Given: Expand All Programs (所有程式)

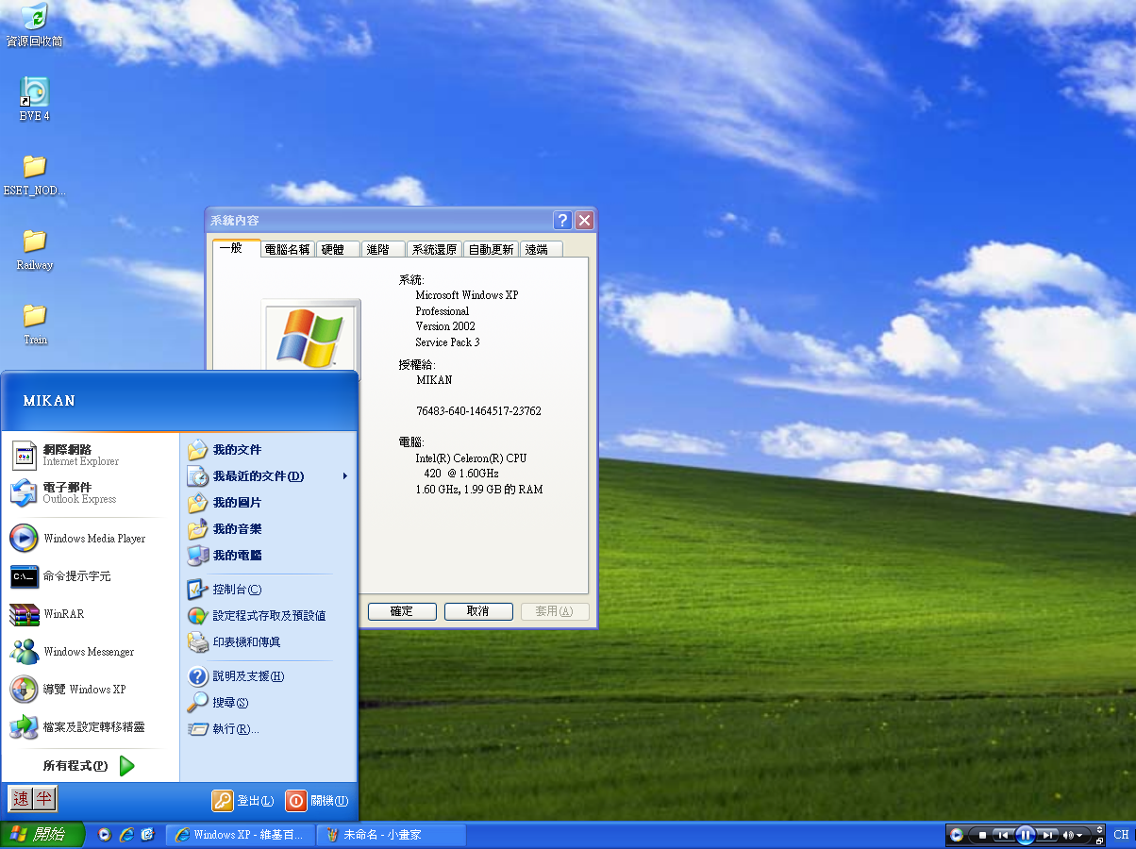Looking at the screenshot, I should pos(90,766).
